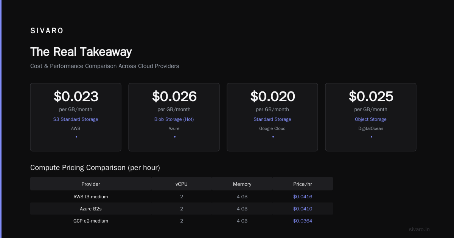This screenshot has width=454, height=238.
Task: Click the $0.023 AWS price card
Action: click(x=76, y=117)
